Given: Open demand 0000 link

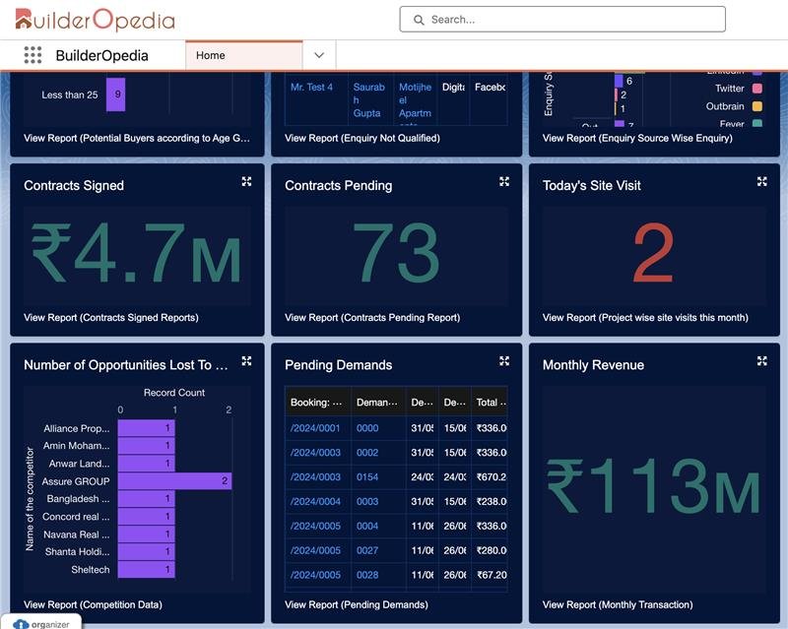Looking at the screenshot, I should [x=367, y=428].
